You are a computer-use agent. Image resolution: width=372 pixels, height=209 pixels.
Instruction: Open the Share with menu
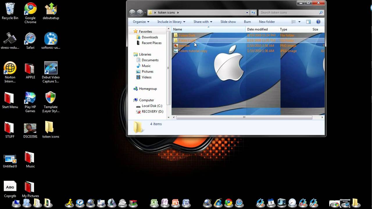(x=203, y=22)
